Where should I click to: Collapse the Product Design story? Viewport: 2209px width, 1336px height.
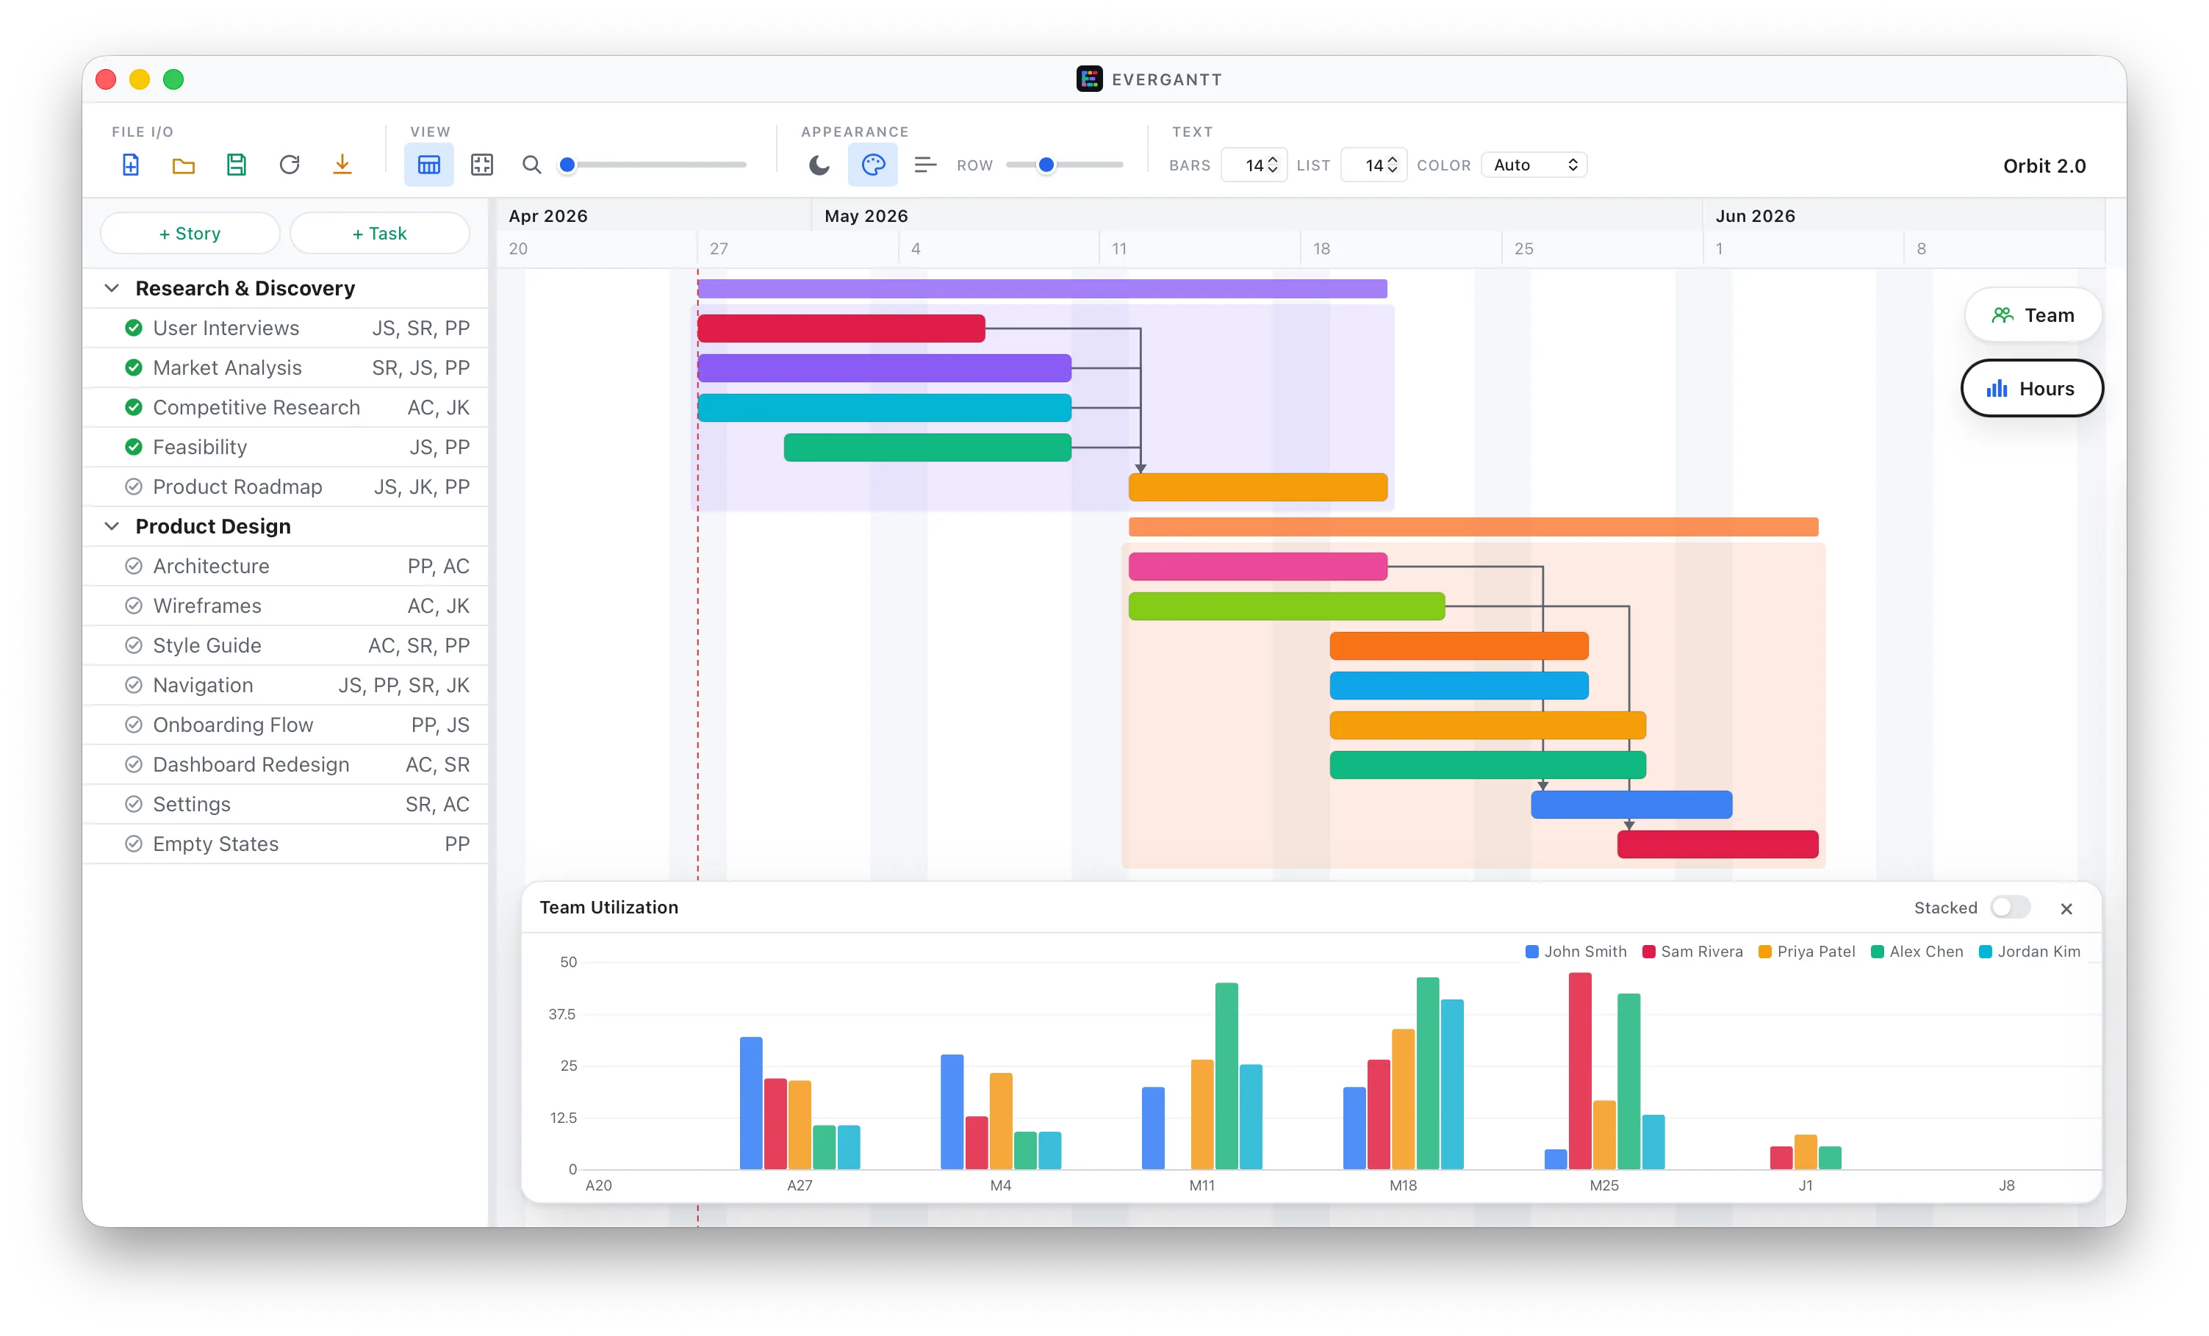click(x=112, y=526)
